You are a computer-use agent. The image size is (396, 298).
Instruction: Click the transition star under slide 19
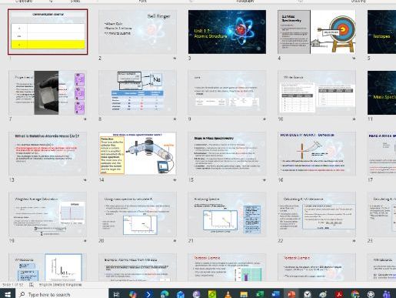pyautogui.click(x=85, y=241)
